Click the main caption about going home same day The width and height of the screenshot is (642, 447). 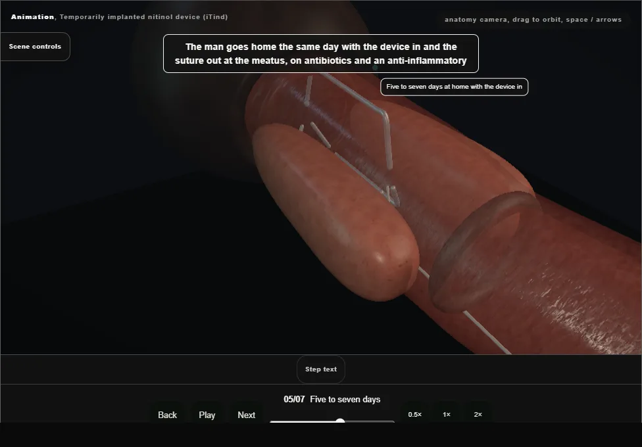click(321, 54)
